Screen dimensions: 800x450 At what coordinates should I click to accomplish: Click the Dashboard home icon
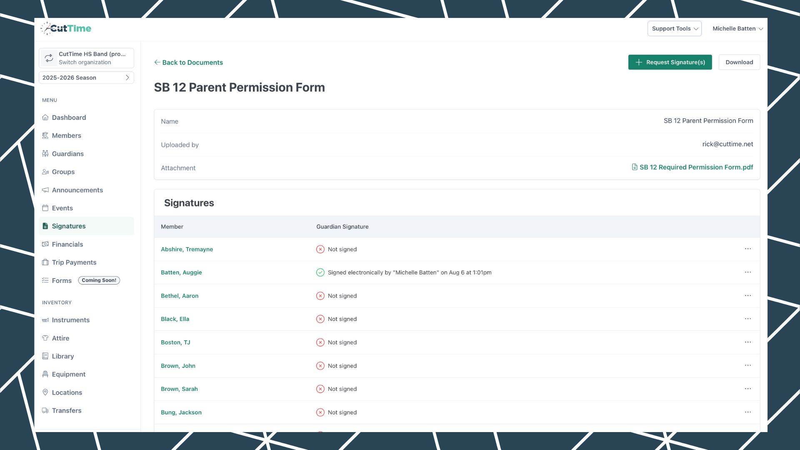pos(45,117)
